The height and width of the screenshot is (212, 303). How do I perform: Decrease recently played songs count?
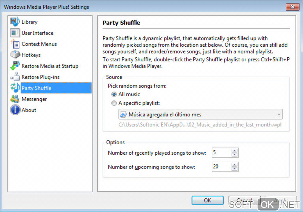tap(234, 155)
